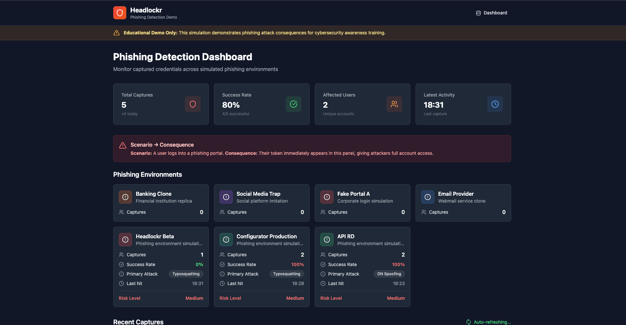Click the Fake Portal A environment icon
The height and width of the screenshot is (325, 626).
[x=327, y=197]
